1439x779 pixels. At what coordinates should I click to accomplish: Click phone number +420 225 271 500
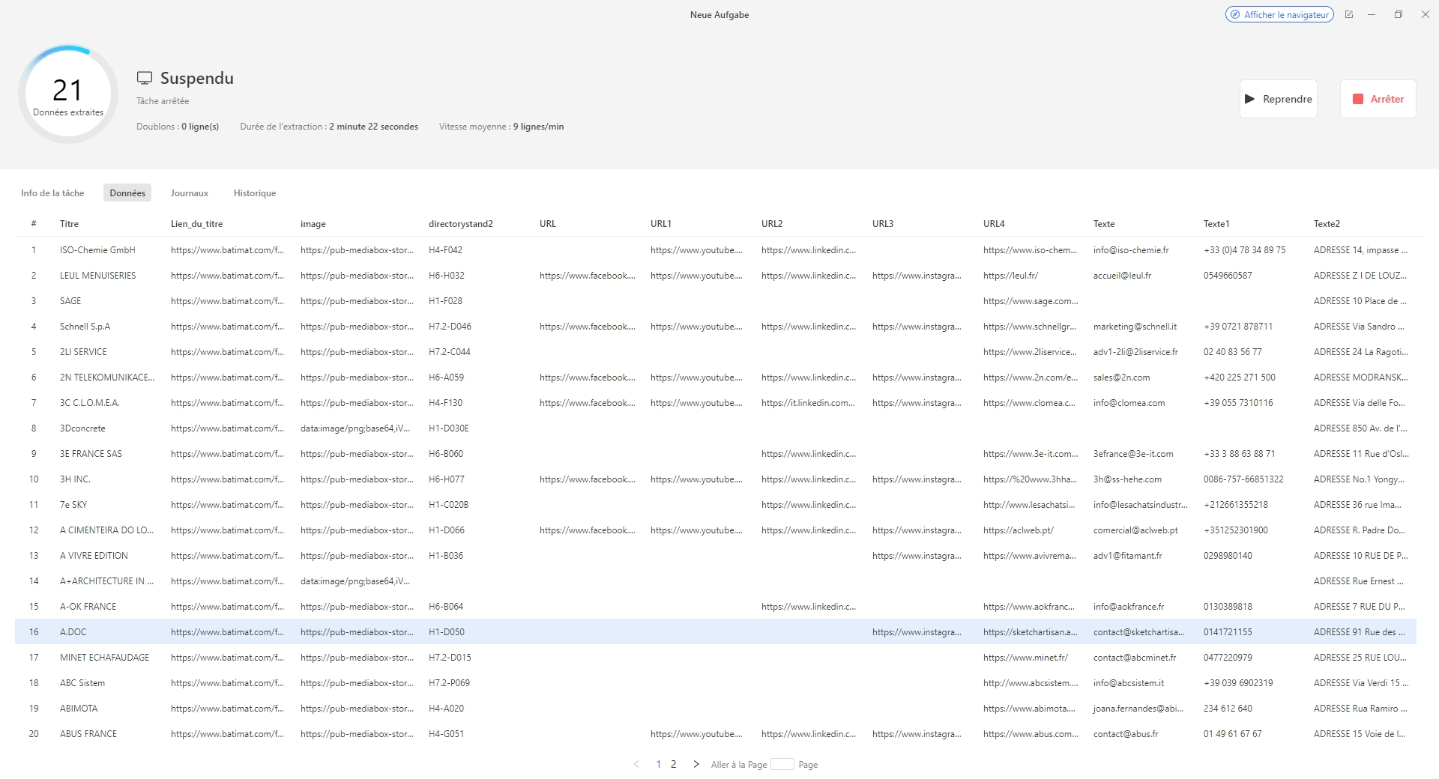pos(1240,378)
